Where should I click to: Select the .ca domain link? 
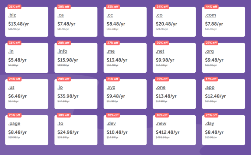61,15
